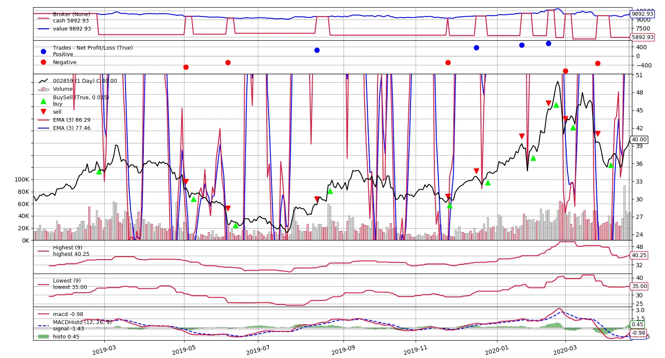The image size is (665, 358).
Task: Click the 40.00 closing price tag
Action: click(639, 140)
